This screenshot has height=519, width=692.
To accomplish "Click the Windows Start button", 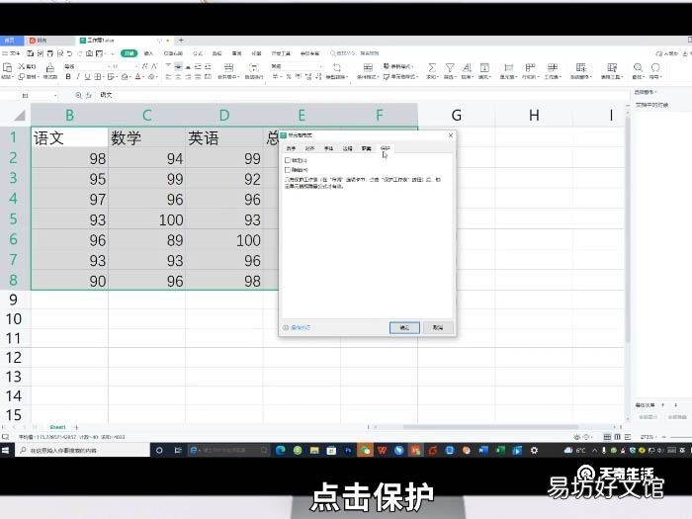I will click(x=6, y=451).
